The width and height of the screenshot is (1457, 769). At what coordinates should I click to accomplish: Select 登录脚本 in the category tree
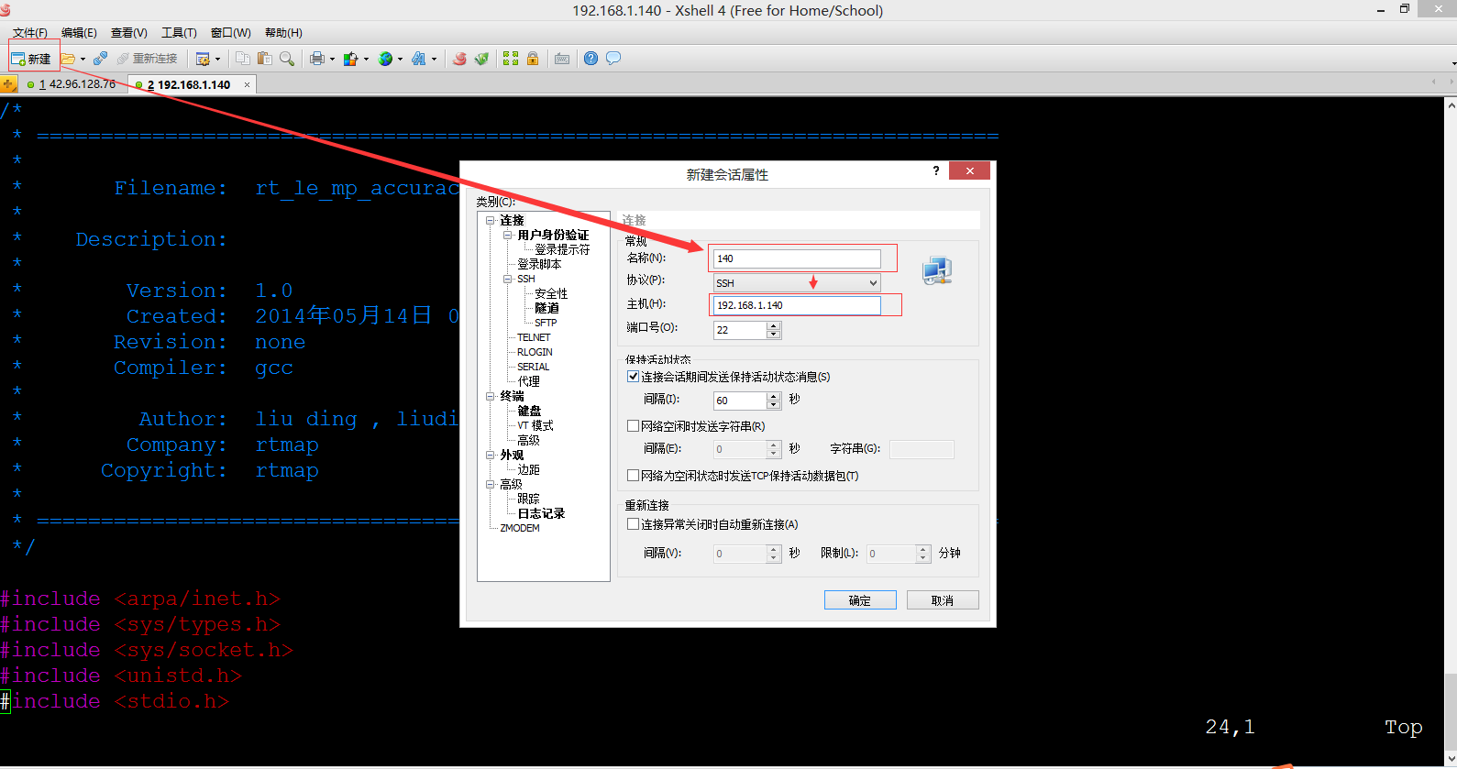(539, 264)
